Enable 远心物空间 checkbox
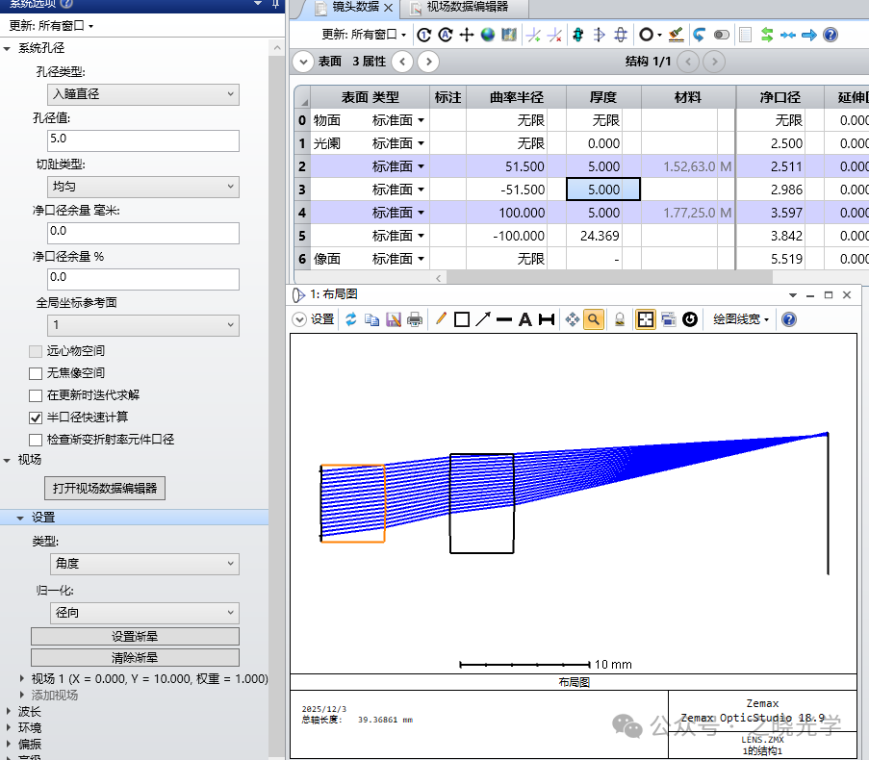869x760 pixels. pyautogui.click(x=36, y=351)
